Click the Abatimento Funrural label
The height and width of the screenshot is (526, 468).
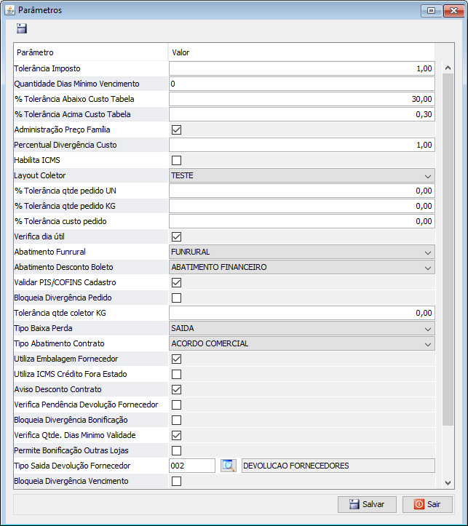coord(50,252)
